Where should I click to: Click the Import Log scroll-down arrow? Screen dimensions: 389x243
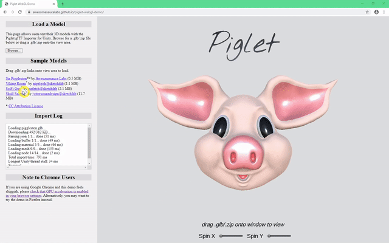coord(89,163)
